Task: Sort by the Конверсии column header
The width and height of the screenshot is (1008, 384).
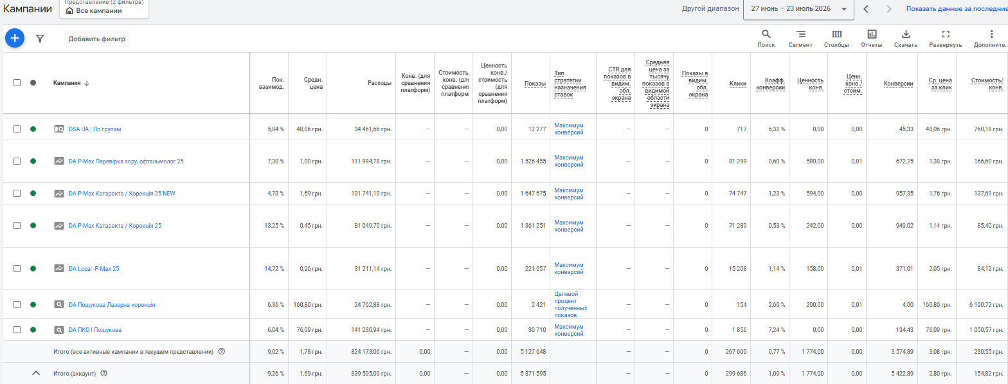Action: (x=899, y=84)
